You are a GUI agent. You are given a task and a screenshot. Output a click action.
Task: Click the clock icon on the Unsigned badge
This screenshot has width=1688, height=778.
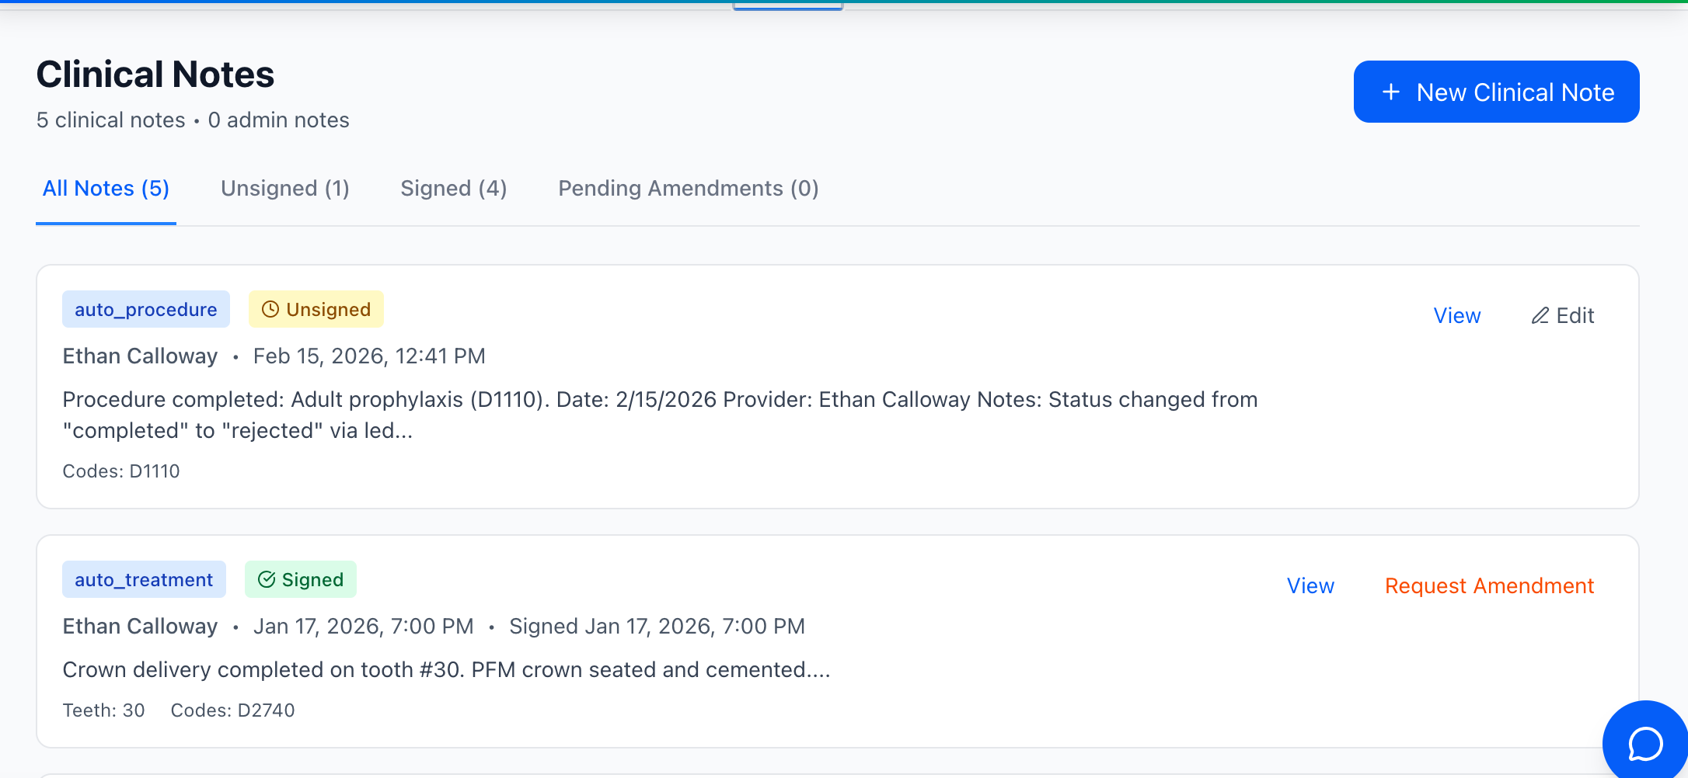point(270,310)
